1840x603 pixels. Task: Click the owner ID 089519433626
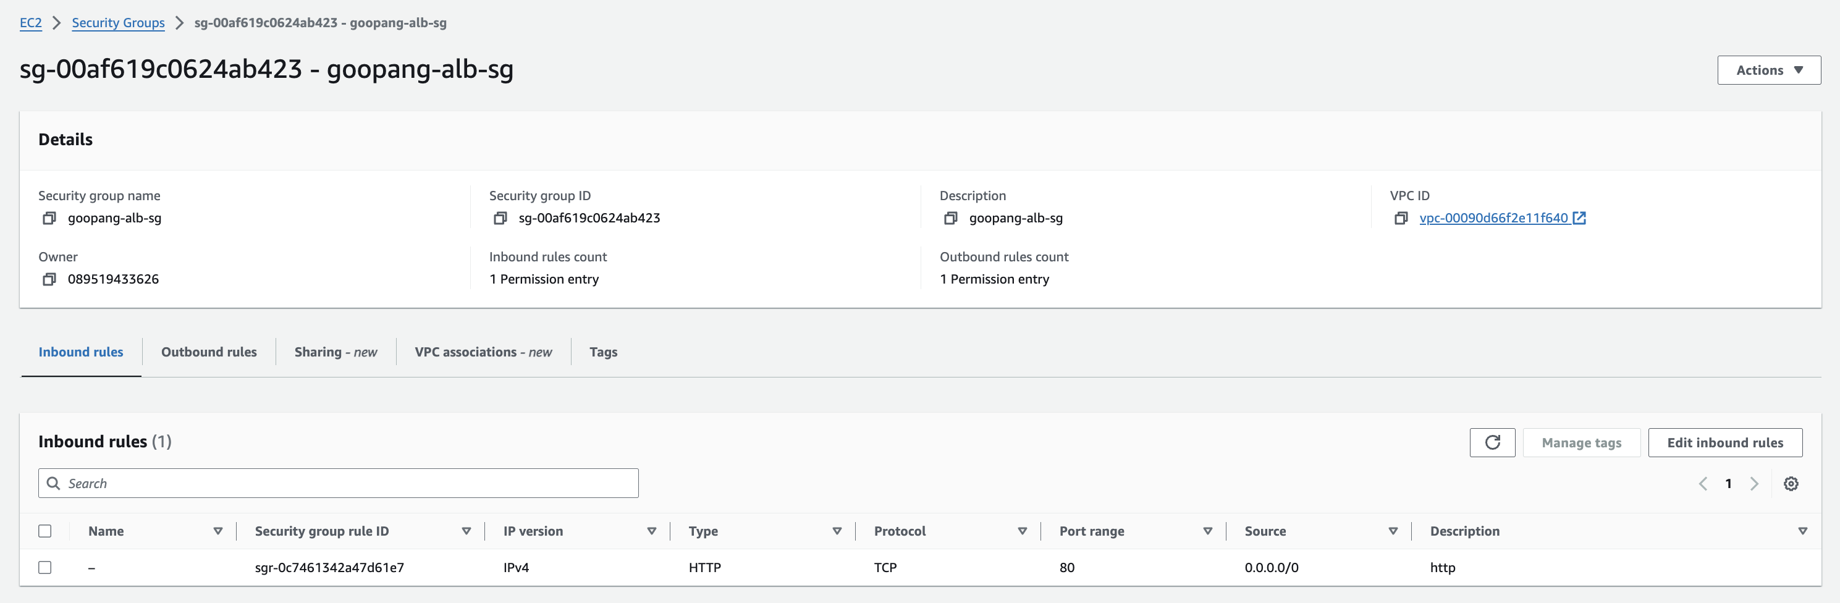pyautogui.click(x=113, y=279)
